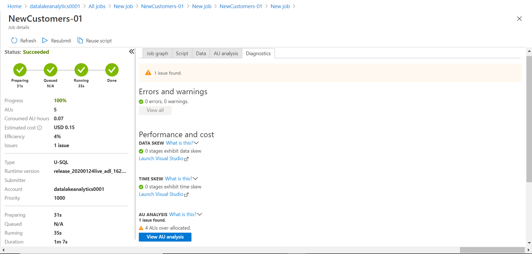Click the Reuse script copy icon
This screenshot has width=532, height=254.
point(80,40)
